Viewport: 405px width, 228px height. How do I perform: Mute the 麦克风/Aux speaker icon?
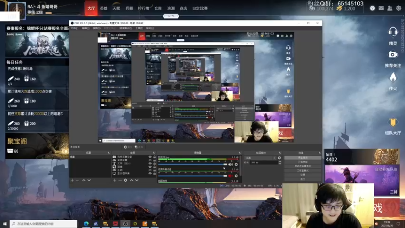pos(231,164)
